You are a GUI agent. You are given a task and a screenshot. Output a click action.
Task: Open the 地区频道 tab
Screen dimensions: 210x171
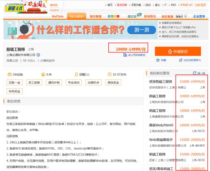167,16
